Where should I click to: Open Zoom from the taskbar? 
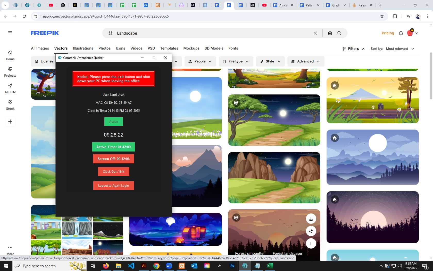coord(169,266)
